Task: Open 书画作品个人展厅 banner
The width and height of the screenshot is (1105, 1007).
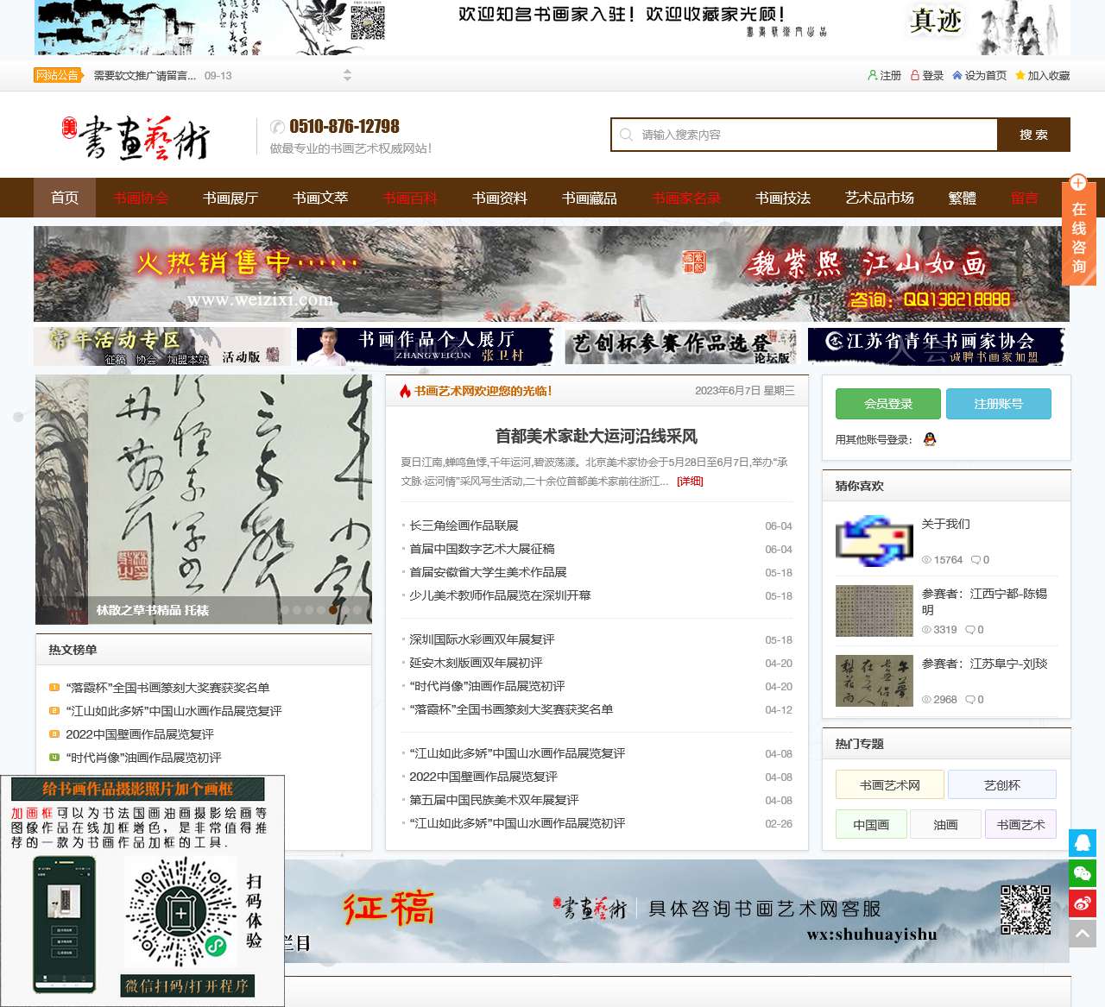Action: tap(425, 346)
